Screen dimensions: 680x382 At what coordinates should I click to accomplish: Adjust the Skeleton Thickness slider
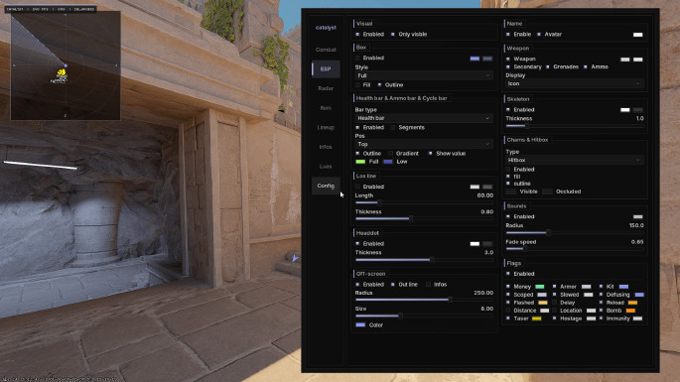[x=575, y=126]
